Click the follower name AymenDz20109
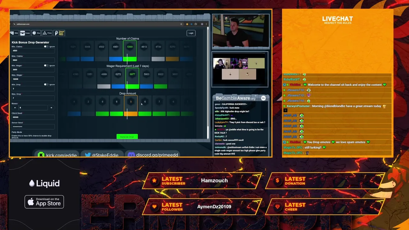The width and height of the screenshot is (409, 230). [x=214, y=207]
